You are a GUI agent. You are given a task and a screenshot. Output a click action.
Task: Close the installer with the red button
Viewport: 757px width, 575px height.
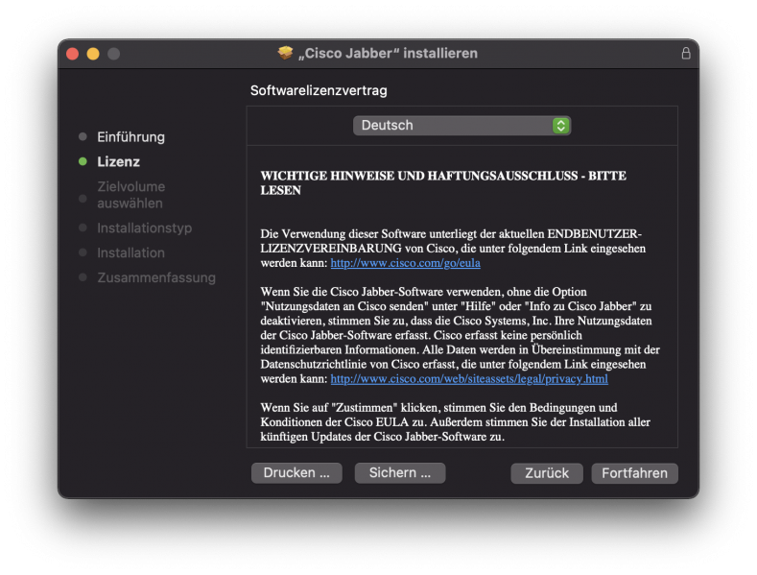click(x=72, y=54)
